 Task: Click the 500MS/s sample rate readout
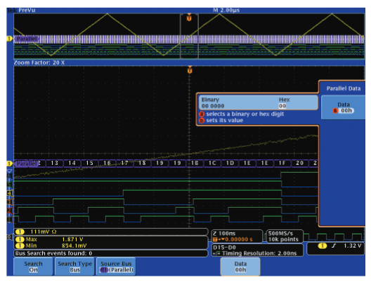tap(280, 234)
